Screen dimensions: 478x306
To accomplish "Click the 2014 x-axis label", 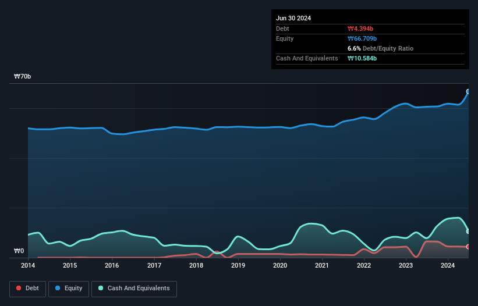I will [x=28, y=265].
